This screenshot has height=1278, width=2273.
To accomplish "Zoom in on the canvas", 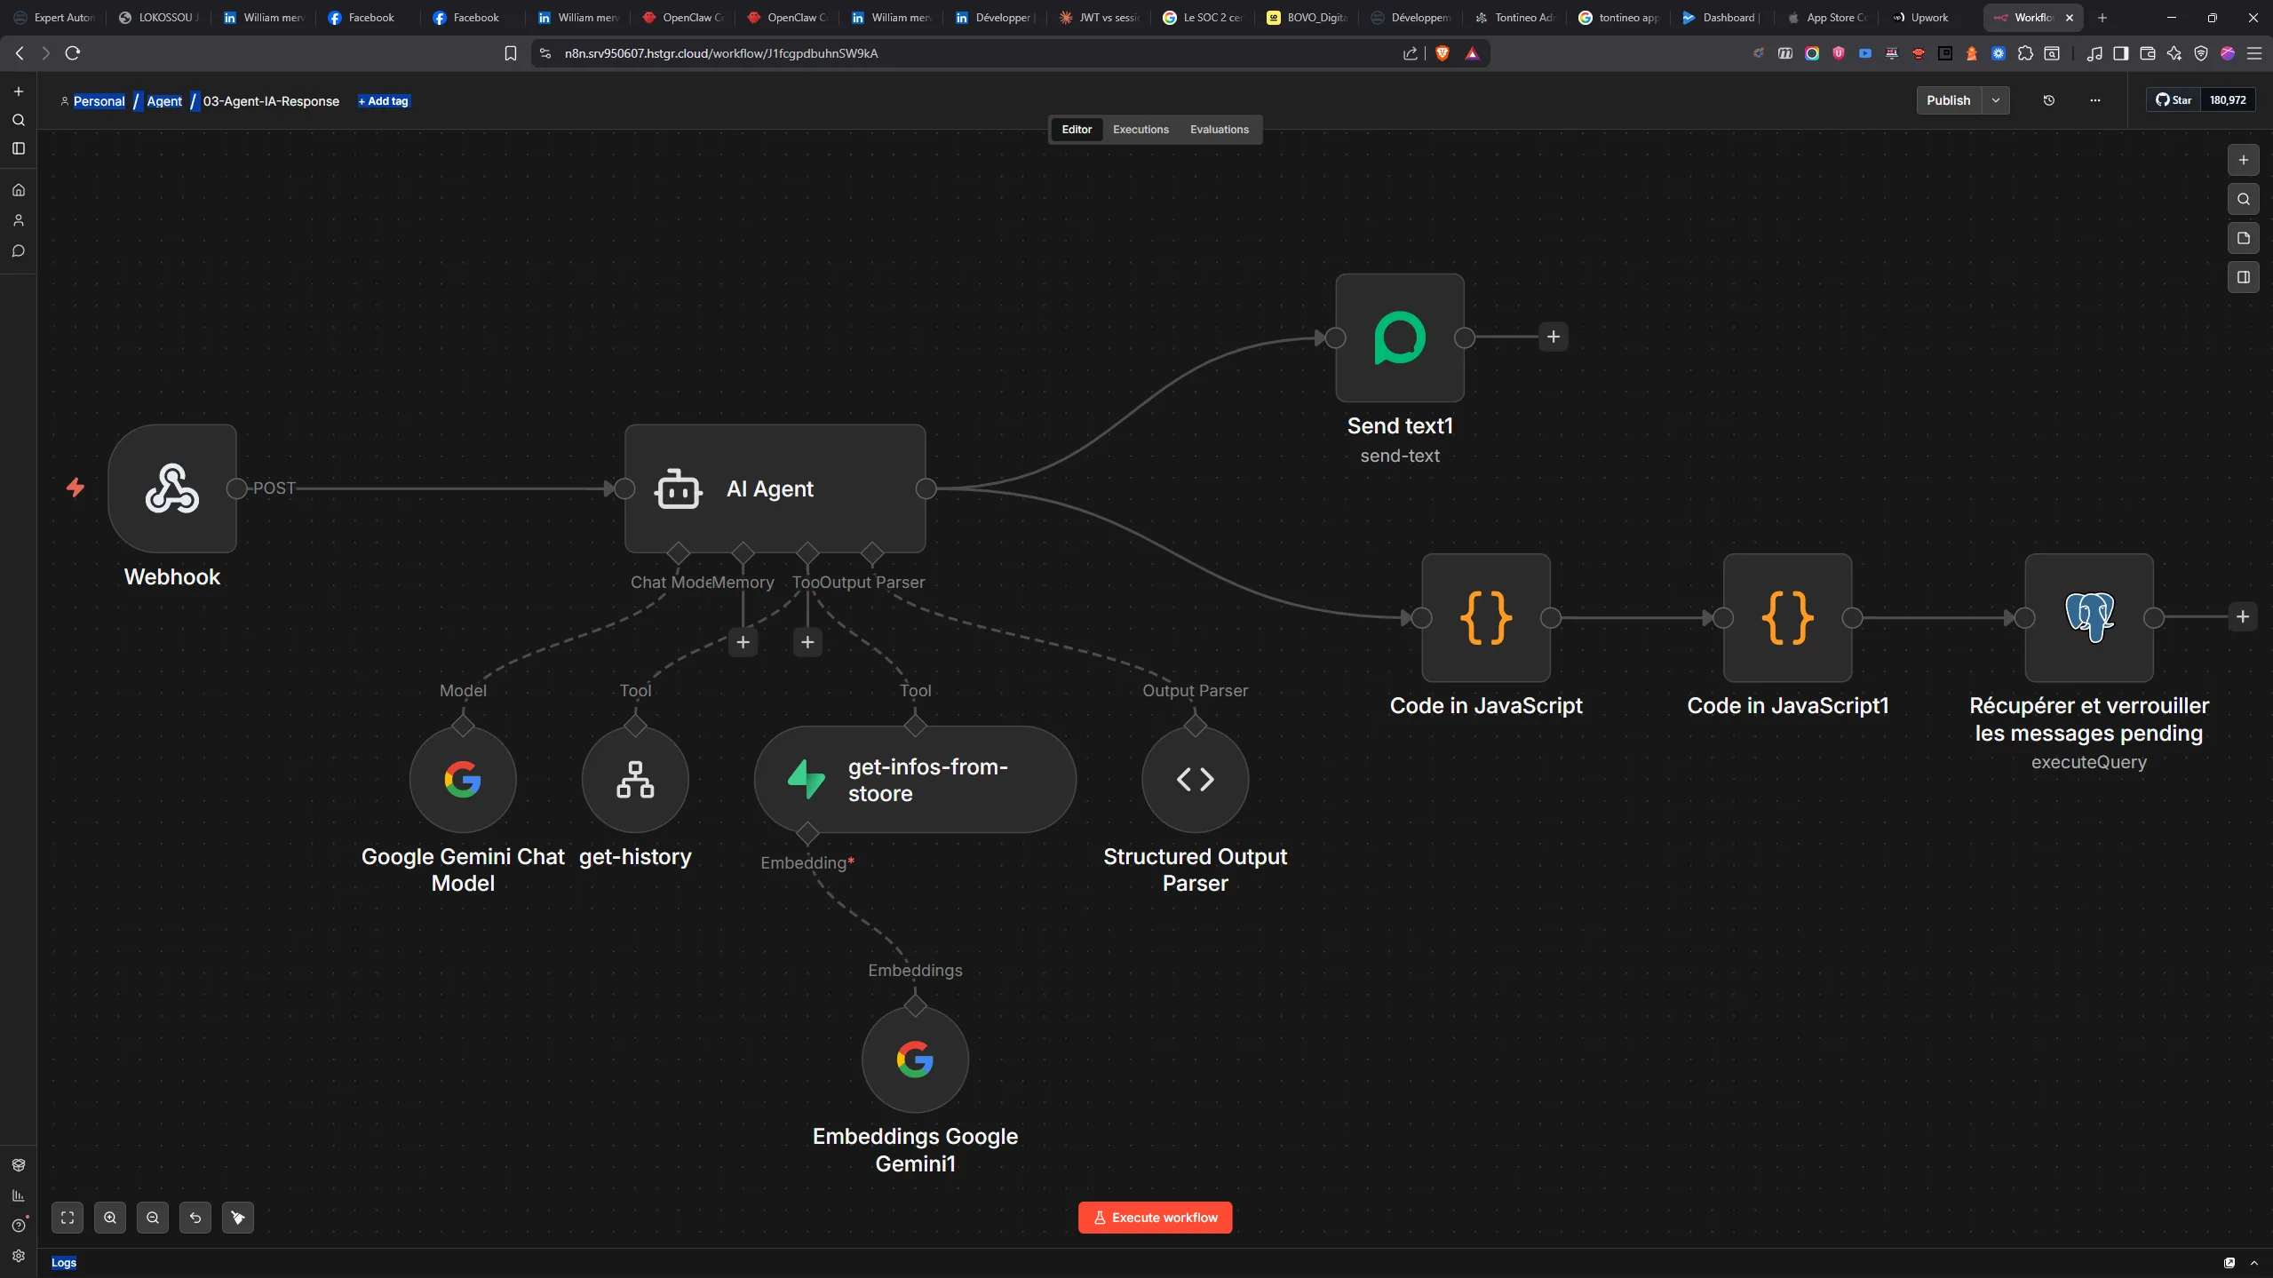I will (x=110, y=1218).
